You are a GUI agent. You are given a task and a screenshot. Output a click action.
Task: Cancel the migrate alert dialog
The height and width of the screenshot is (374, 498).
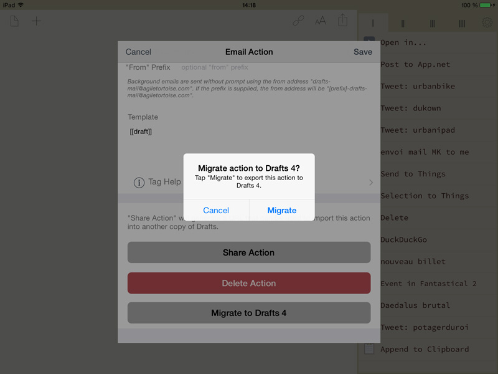[216, 210]
